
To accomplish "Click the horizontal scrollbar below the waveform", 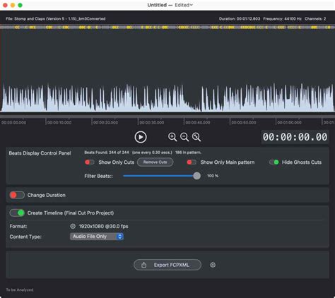I will coord(167,117).
